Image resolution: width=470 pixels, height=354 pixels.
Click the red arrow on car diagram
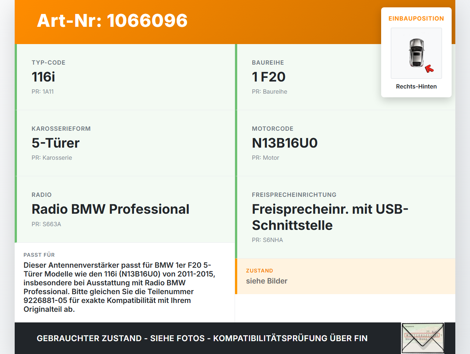click(x=429, y=69)
